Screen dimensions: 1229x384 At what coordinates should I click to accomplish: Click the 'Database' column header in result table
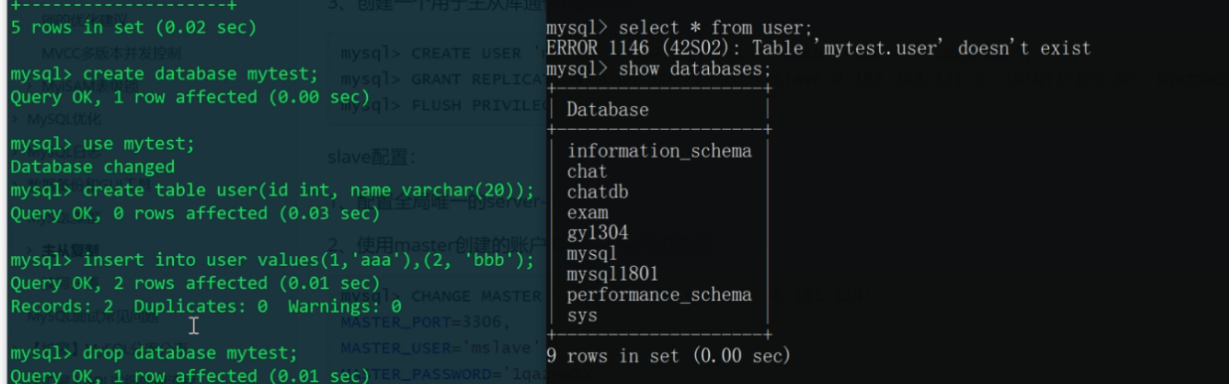608,109
